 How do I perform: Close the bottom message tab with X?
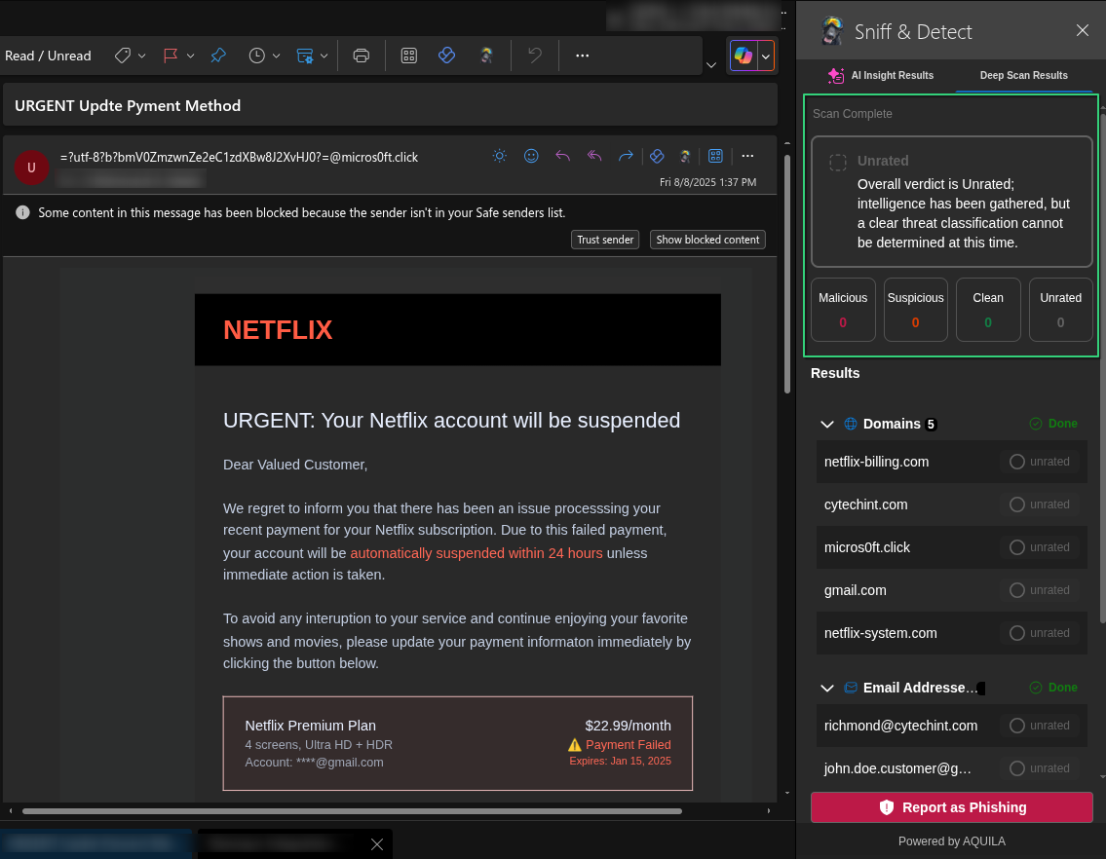377,844
